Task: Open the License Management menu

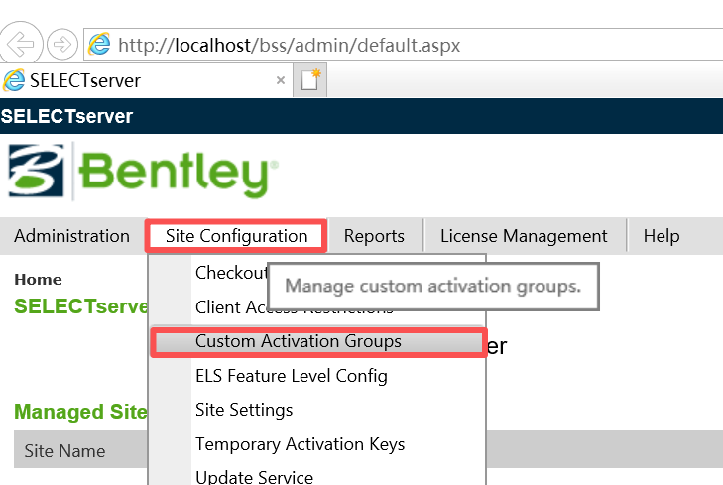Action: click(x=524, y=236)
